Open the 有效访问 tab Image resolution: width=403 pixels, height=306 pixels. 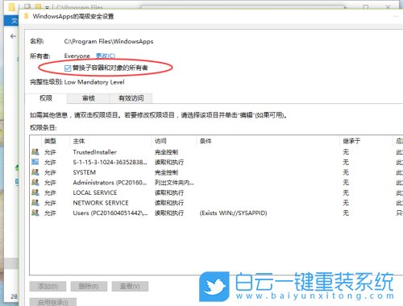pos(131,98)
